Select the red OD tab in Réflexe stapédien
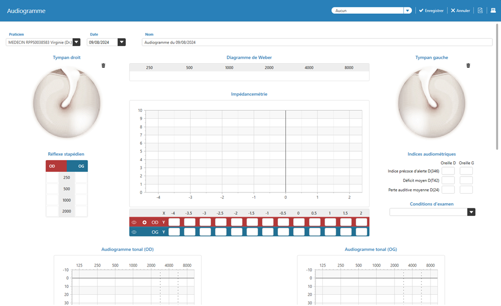501x306 pixels. (x=56, y=167)
